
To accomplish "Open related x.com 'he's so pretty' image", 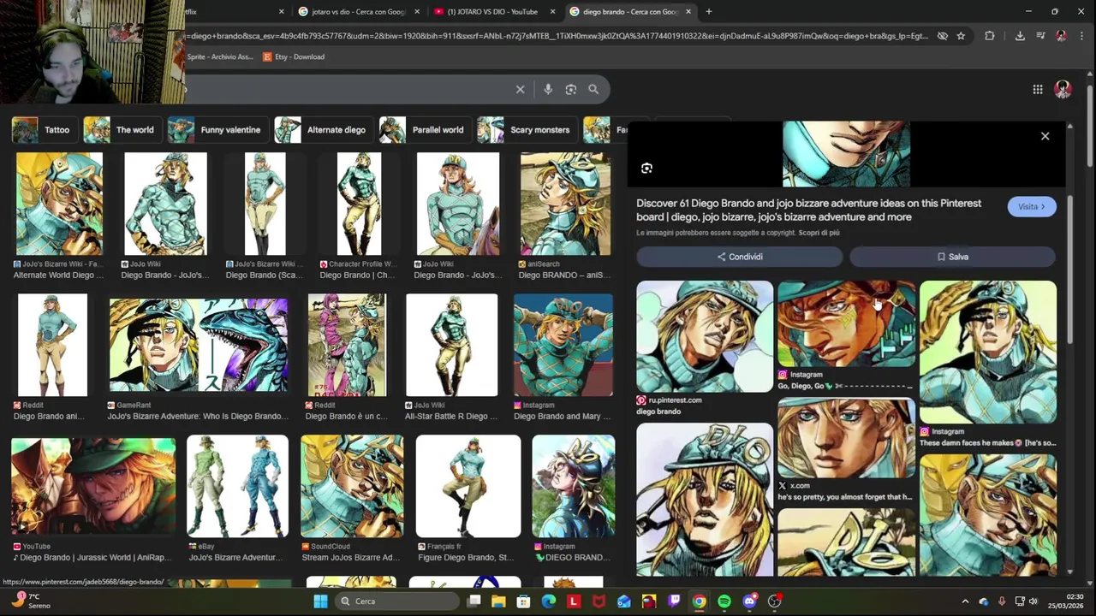I will point(846,438).
